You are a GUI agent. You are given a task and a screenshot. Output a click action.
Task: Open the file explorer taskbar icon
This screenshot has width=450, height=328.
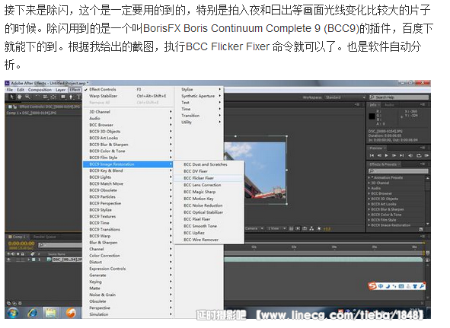pyautogui.click(x=51, y=313)
